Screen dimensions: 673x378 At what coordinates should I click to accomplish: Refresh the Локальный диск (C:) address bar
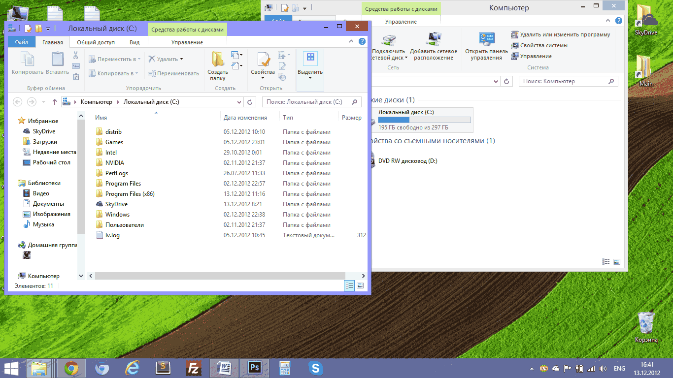tap(250, 102)
